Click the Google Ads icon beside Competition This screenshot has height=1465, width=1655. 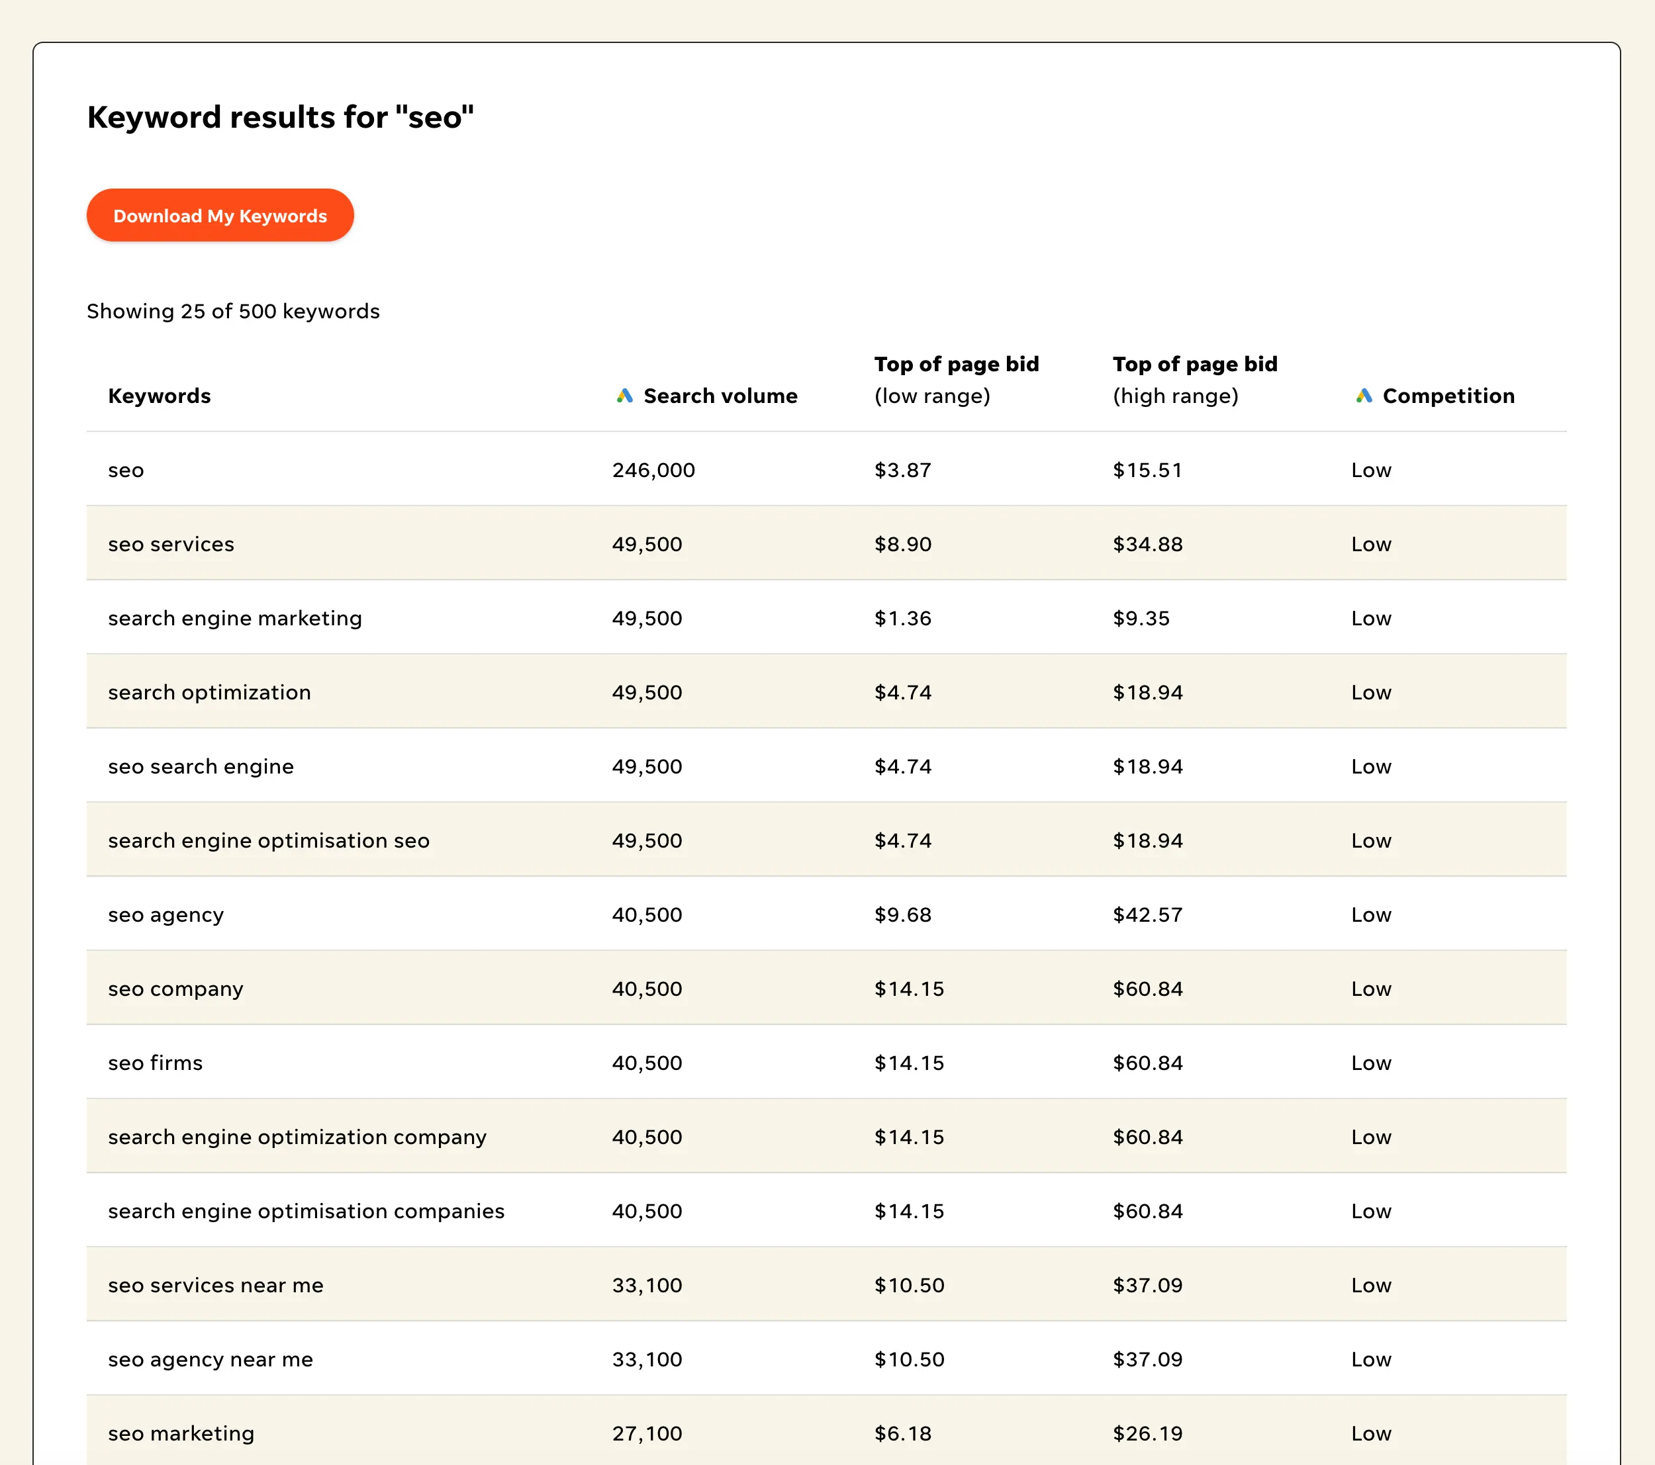point(1364,396)
